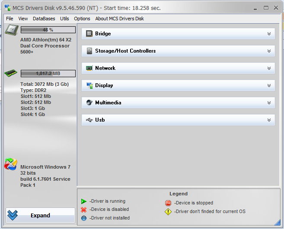Click the Slot1: 512 Mb text
This screenshot has height=229, width=284.
coord(36,96)
